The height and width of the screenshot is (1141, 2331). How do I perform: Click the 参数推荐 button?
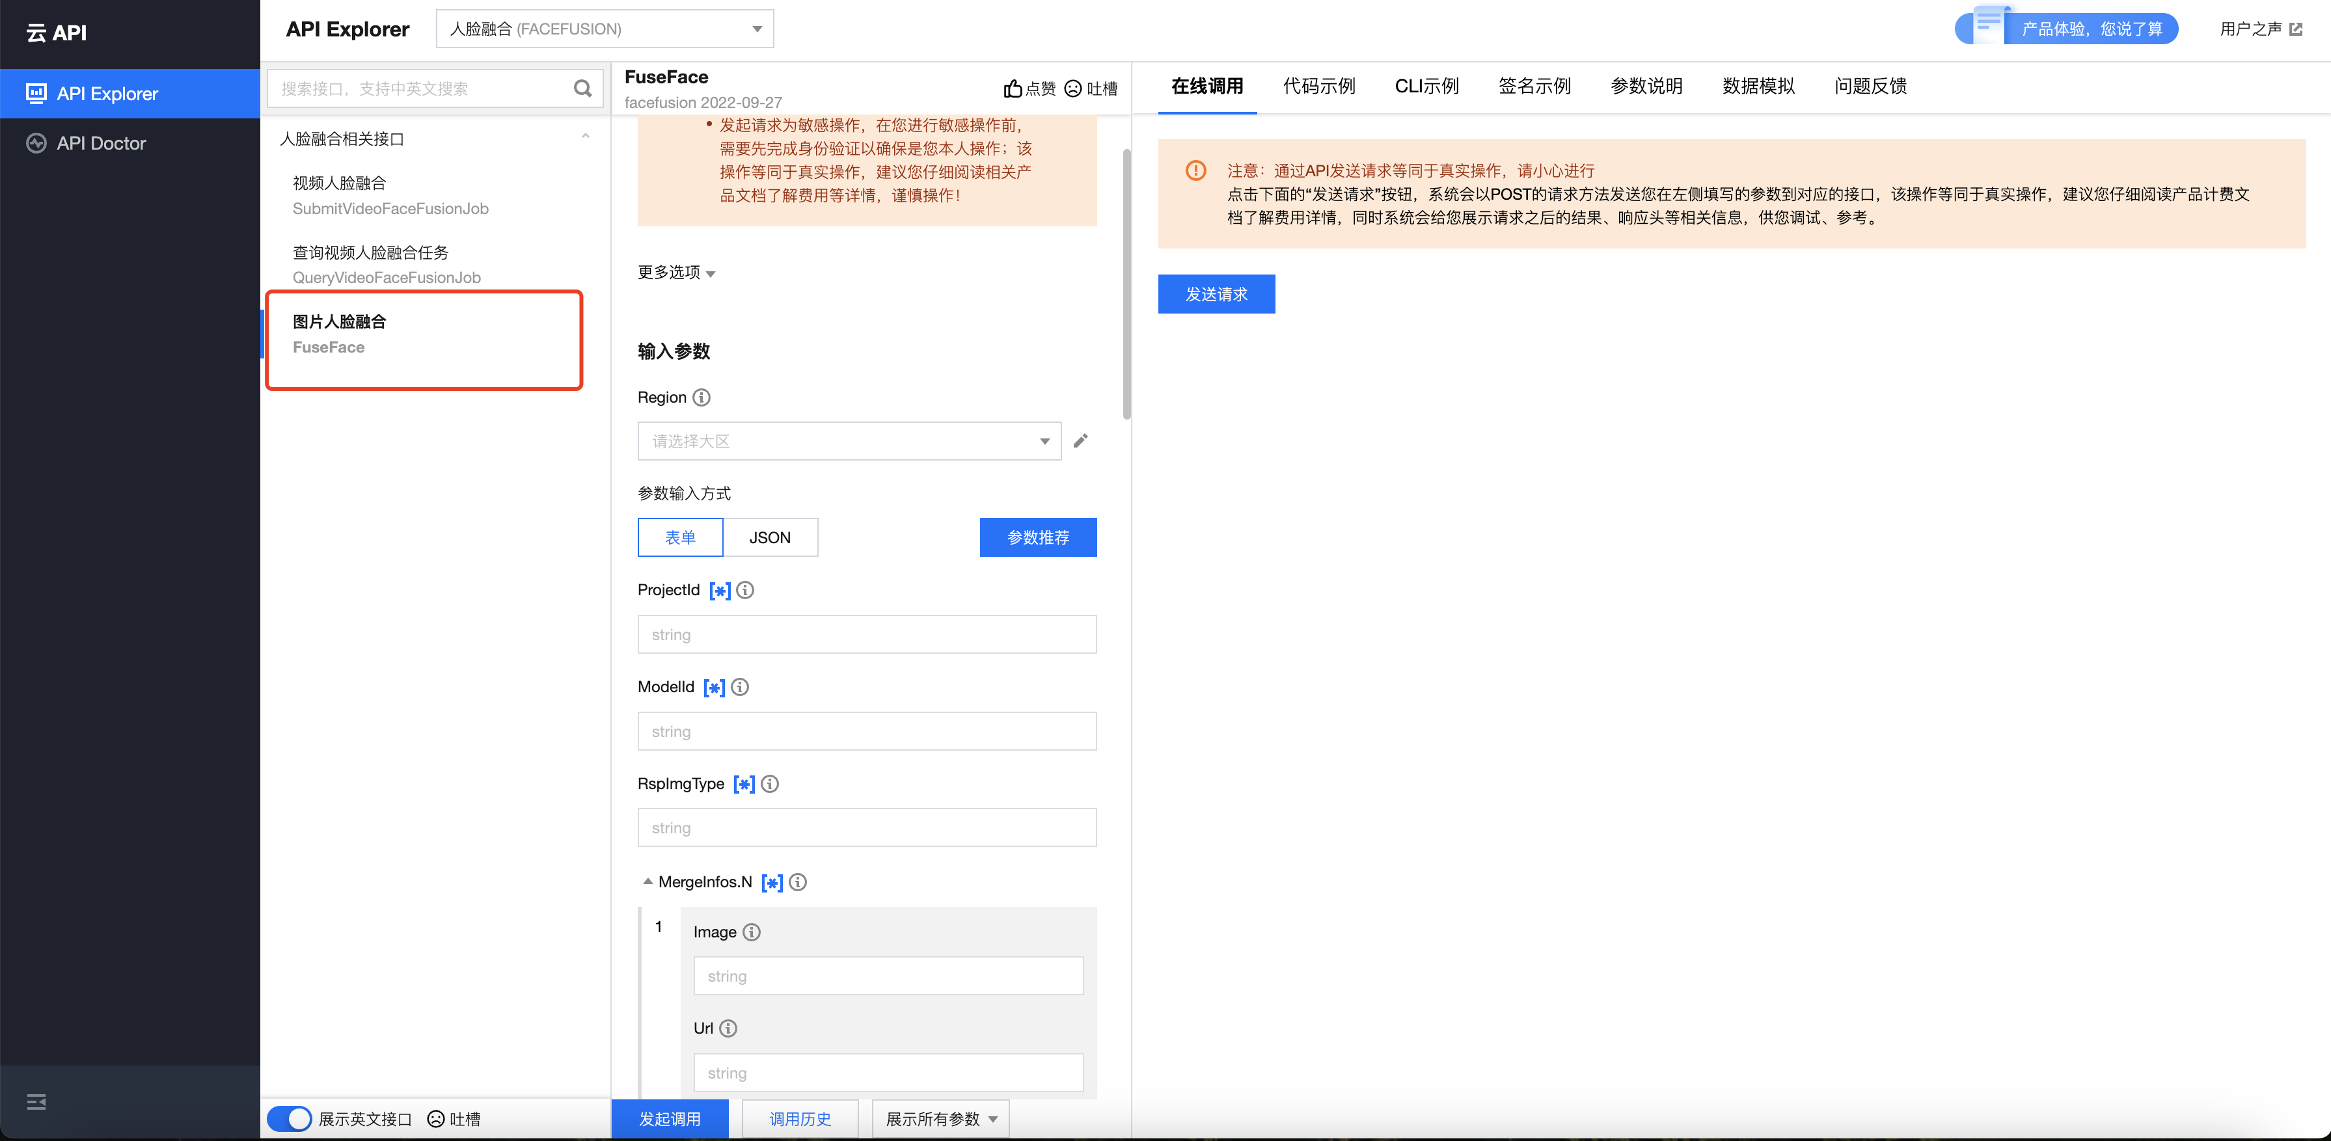pos(1038,537)
